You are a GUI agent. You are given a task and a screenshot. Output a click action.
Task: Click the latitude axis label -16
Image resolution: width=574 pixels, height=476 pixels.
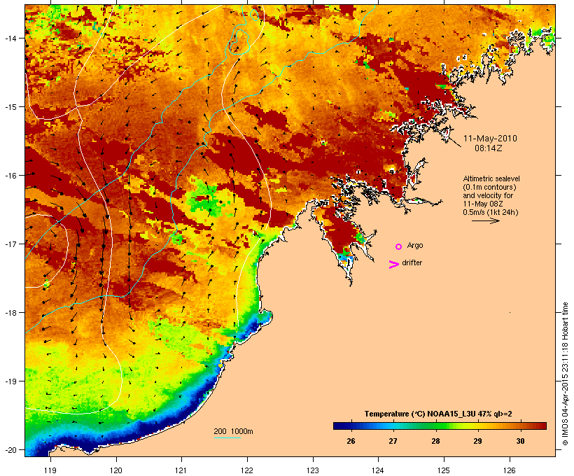tap(10, 176)
